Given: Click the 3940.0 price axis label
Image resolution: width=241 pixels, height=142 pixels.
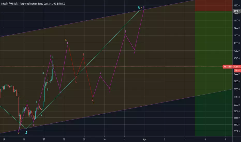Looking at the screenshot, I should coord(237,97).
